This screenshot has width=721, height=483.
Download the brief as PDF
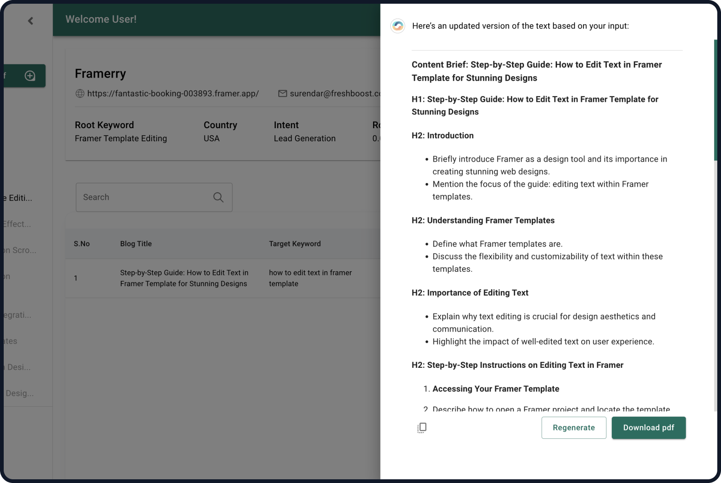point(649,428)
